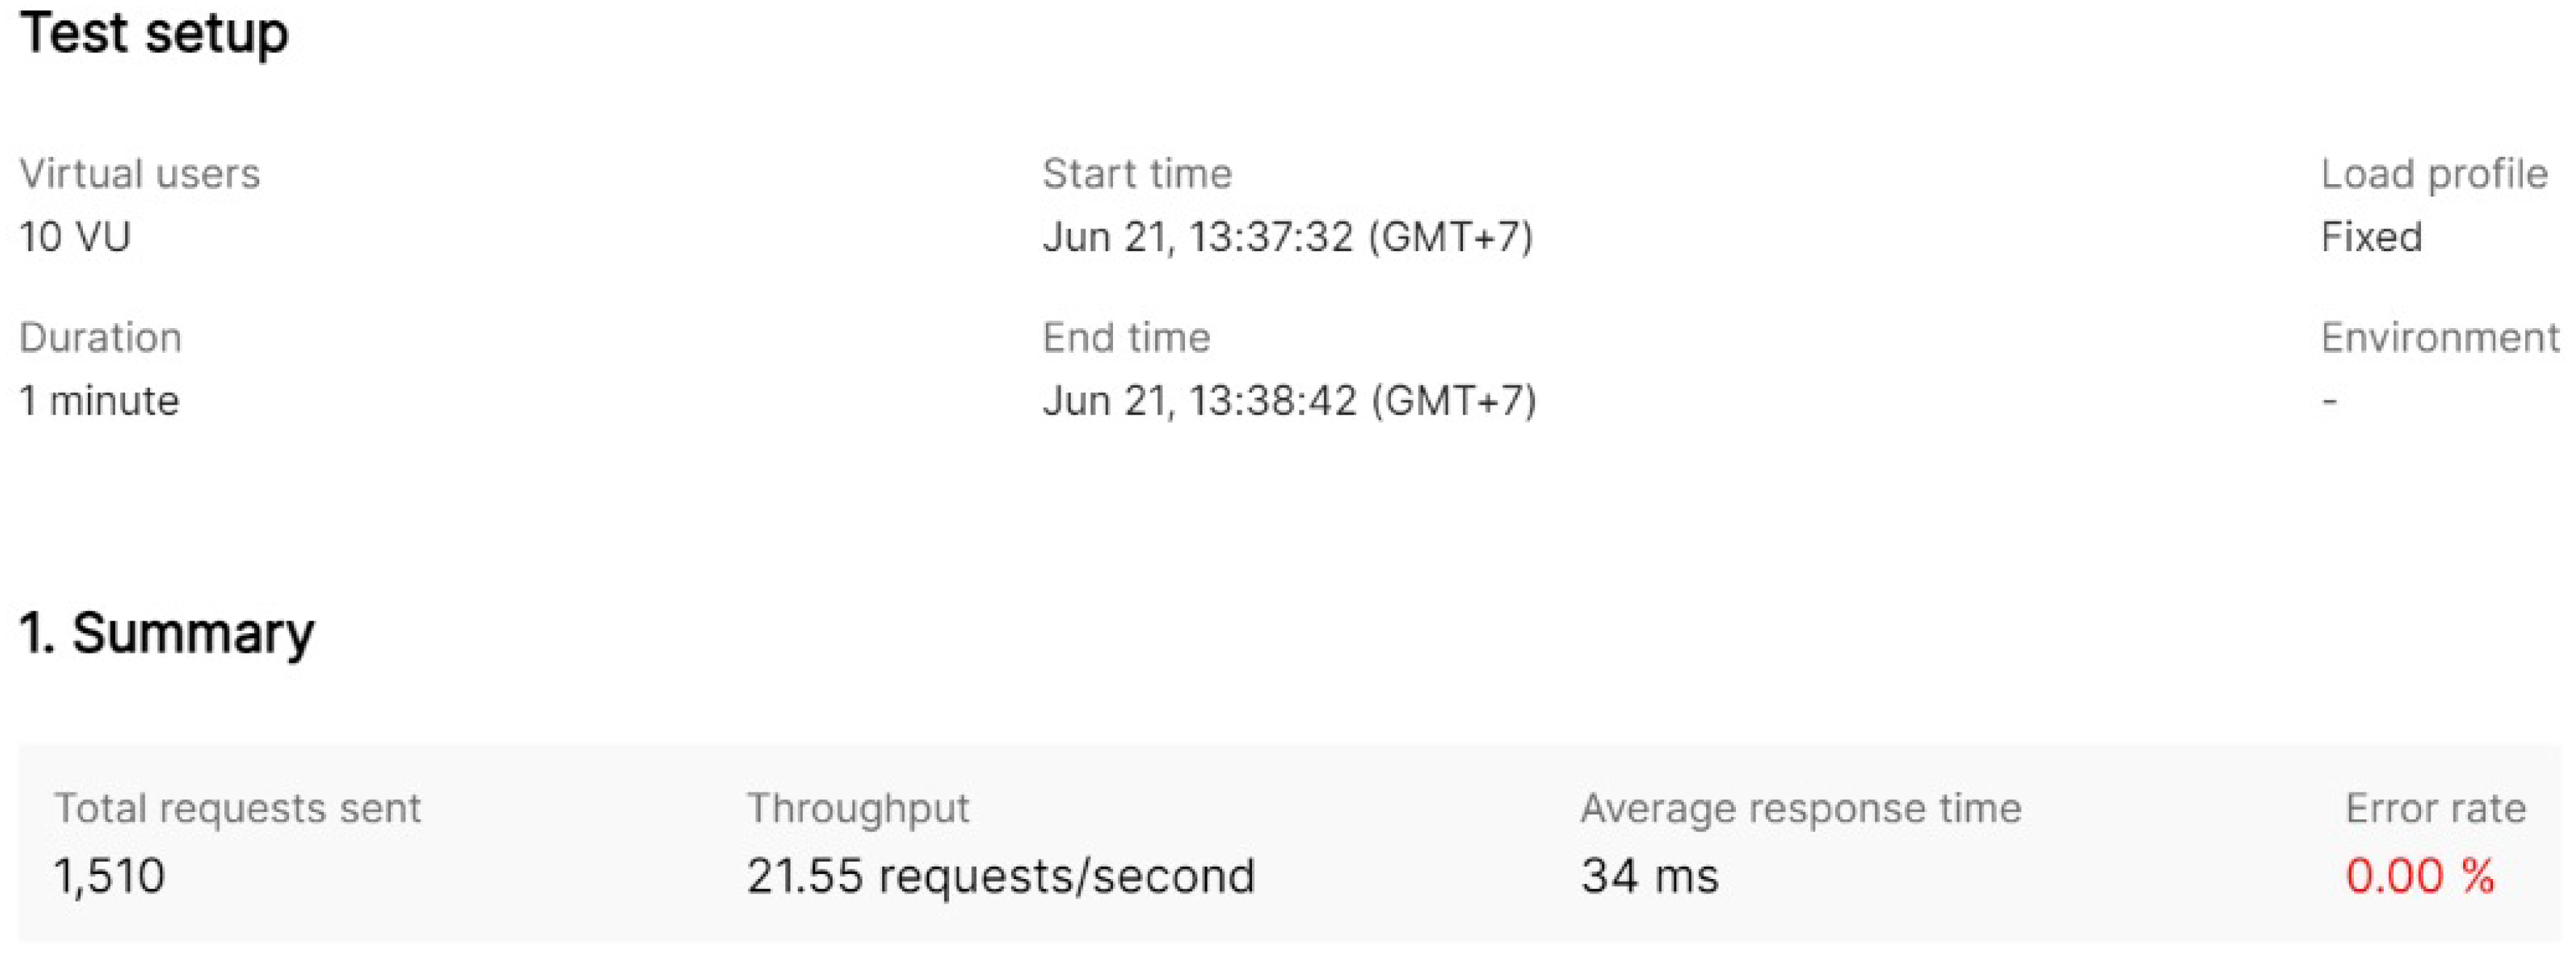Click the red 0.00 % error rate
Screen dimensions: 2576x959
2420,876
